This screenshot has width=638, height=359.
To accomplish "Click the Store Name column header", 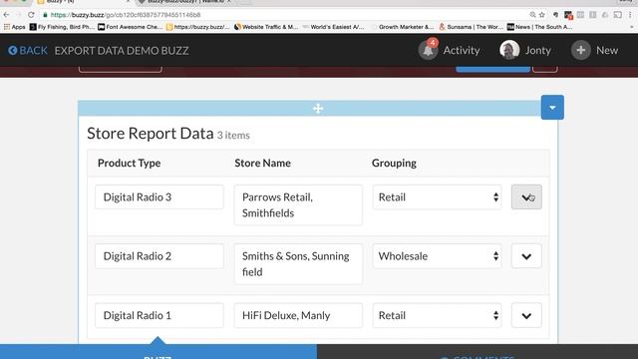I will point(262,163).
